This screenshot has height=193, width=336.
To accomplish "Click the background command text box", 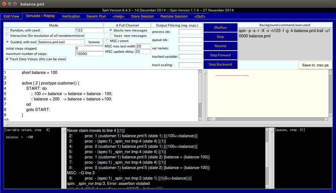I will pyautogui.click(x=285, y=44).
